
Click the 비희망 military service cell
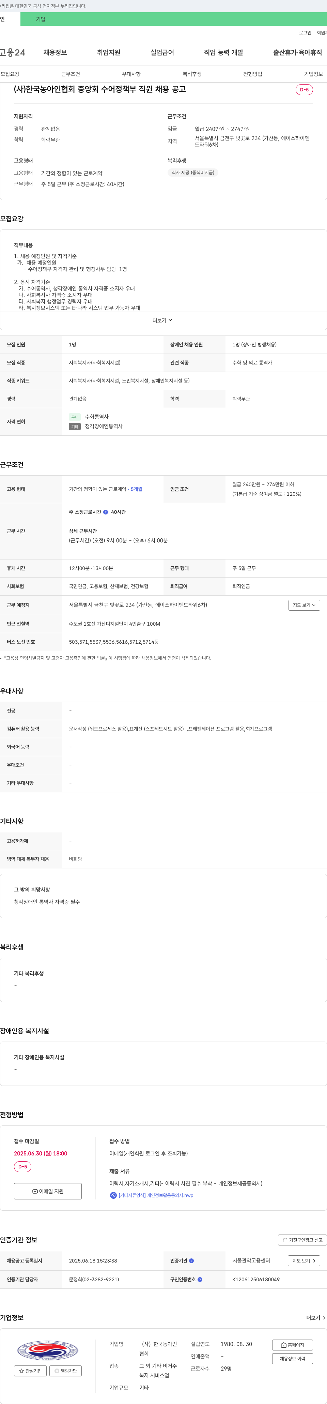tap(75, 859)
